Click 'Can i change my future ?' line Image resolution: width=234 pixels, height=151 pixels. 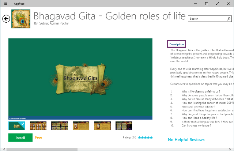pos(196,125)
